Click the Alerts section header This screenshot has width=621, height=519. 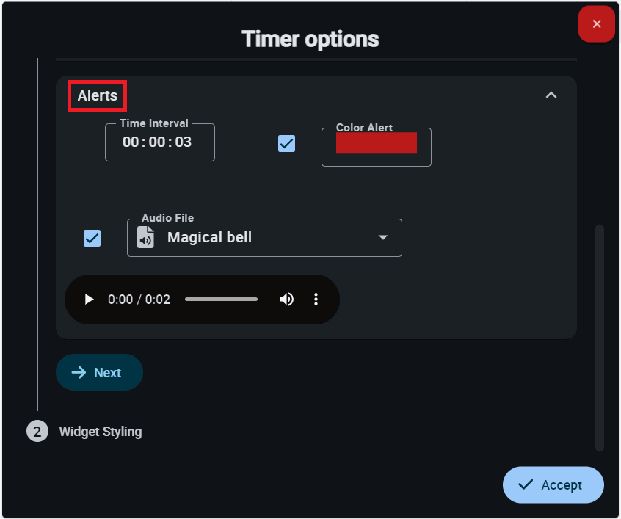pos(98,96)
